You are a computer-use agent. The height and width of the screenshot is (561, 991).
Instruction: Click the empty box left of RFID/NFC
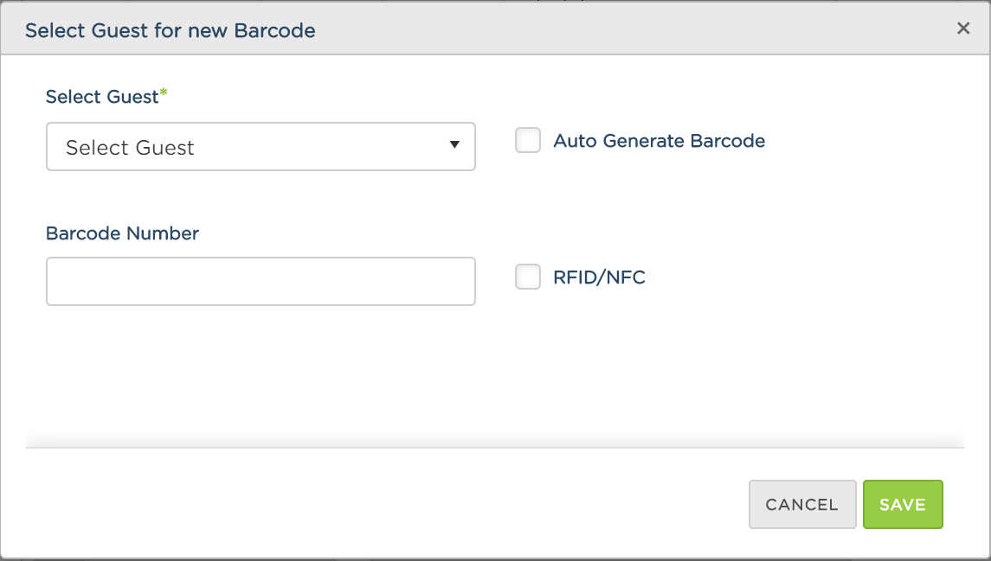tap(528, 277)
